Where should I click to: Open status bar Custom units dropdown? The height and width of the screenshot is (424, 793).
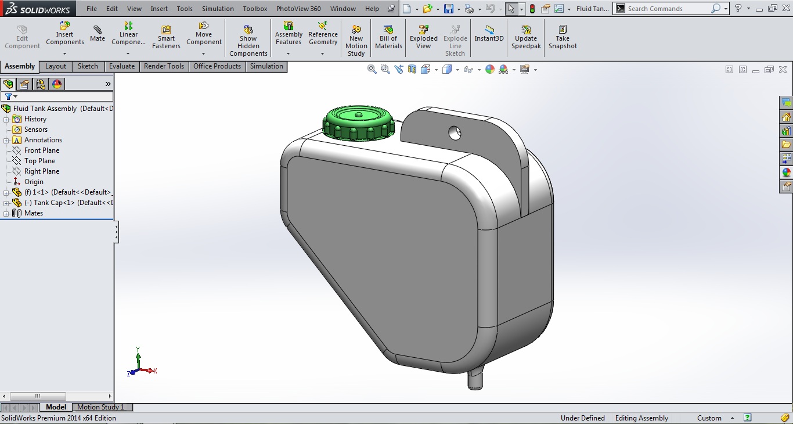pos(733,418)
